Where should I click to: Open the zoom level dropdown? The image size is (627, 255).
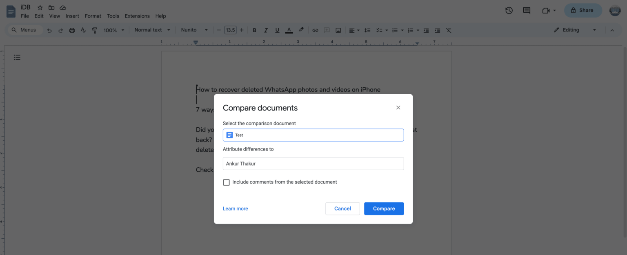pos(113,30)
